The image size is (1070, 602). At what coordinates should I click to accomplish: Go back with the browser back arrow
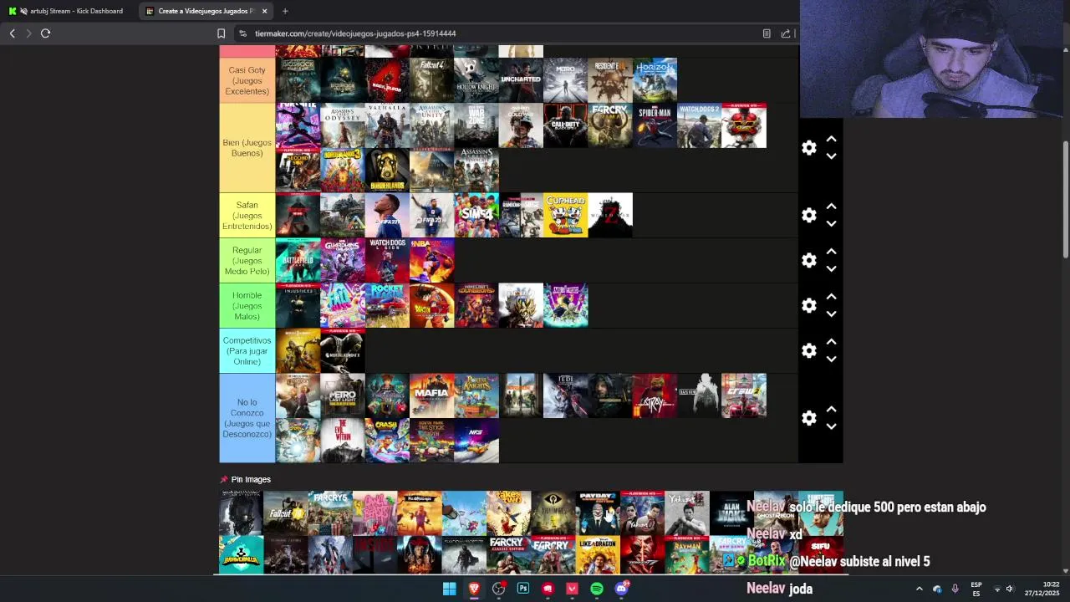point(12,33)
